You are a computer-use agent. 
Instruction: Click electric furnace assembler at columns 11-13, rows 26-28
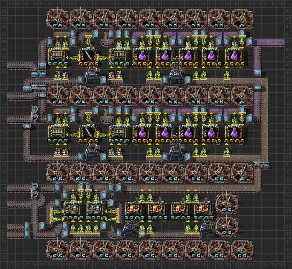tap(96, 211)
